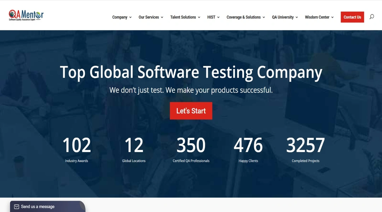Click the envelope icon on the chat widget
The height and width of the screenshot is (212, 382).
16,206
